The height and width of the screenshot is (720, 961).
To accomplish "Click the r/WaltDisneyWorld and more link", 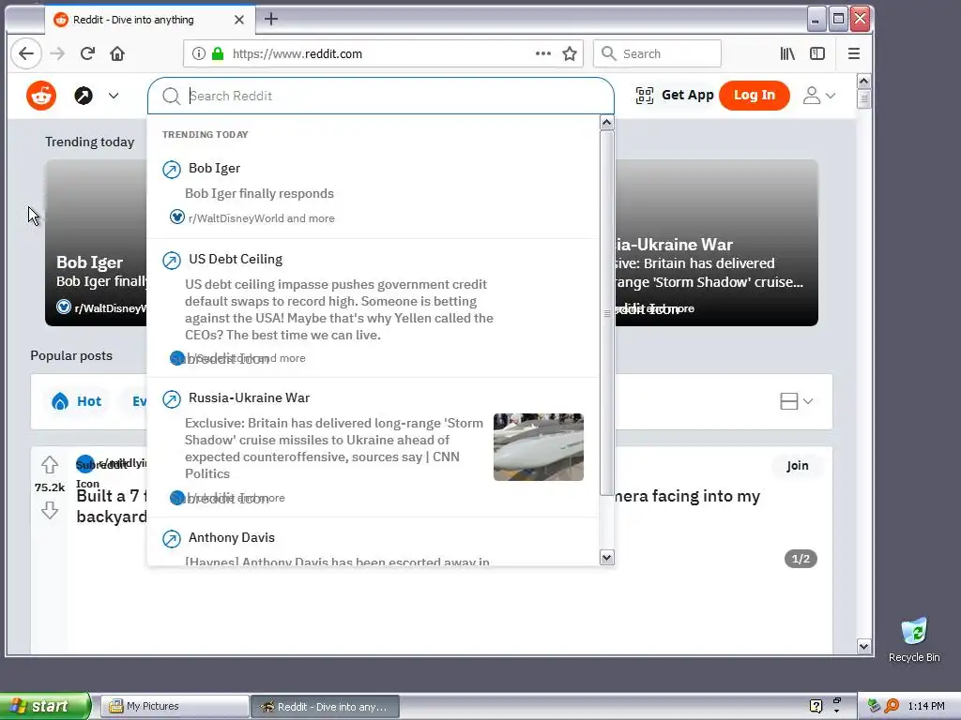I will [x=262, y=218].
